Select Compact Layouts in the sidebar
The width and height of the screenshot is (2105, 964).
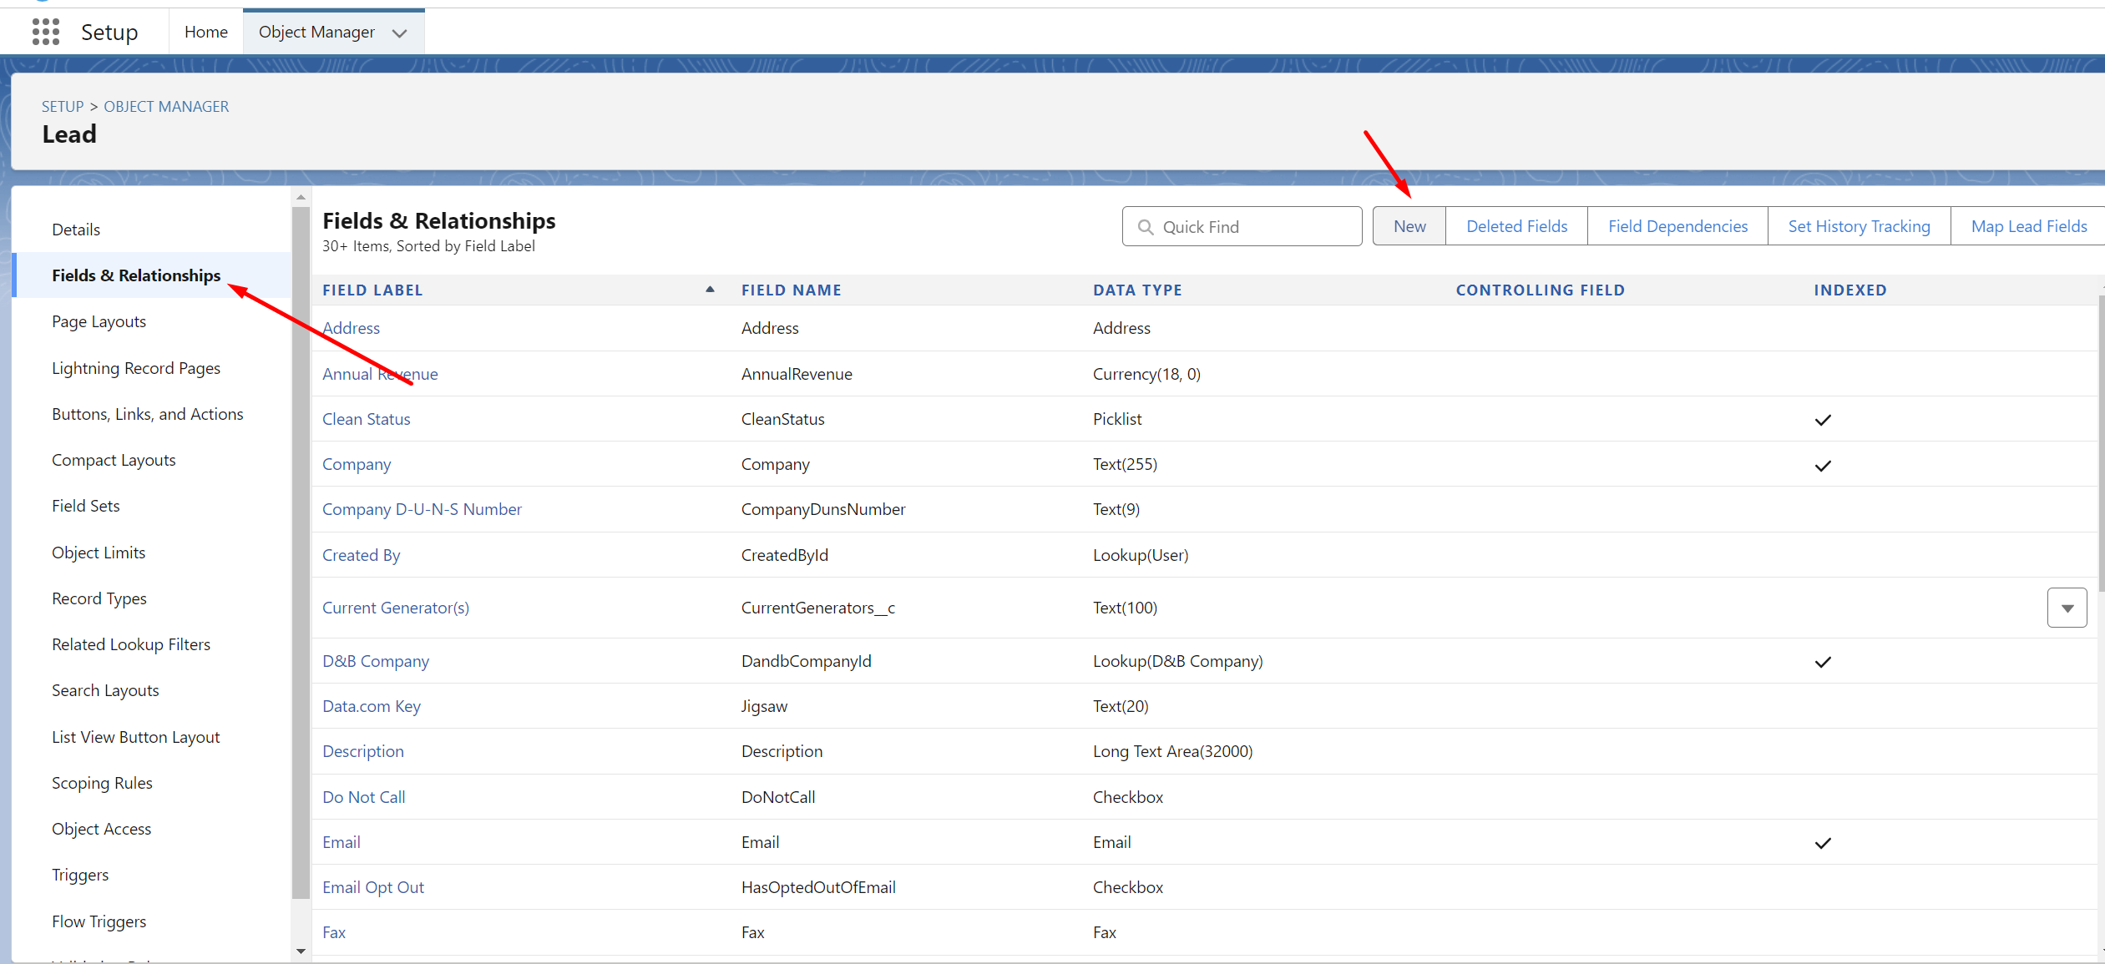[x=114, y=460]
